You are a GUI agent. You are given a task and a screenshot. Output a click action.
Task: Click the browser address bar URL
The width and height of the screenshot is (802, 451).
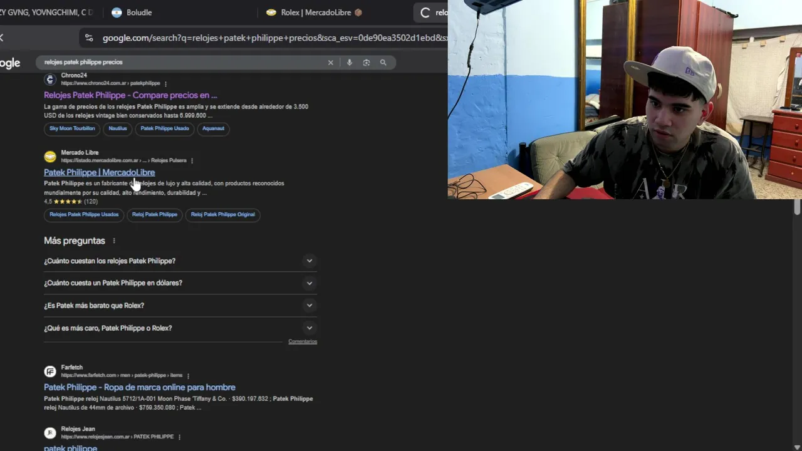click(274, 38)
